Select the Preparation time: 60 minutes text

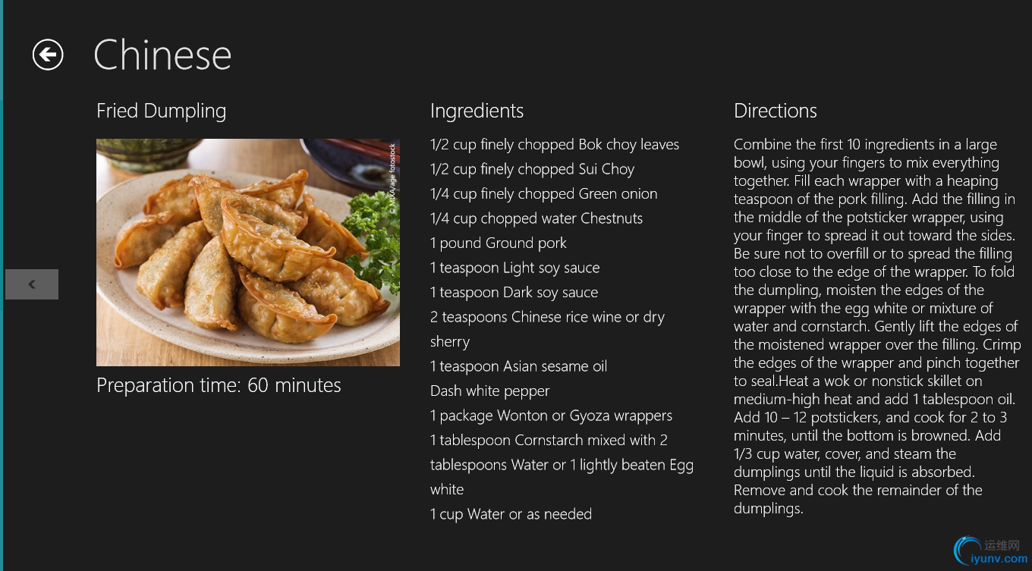(x=219, y=385)
